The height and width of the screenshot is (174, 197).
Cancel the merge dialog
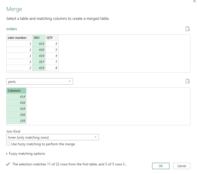tap(182, 166)
